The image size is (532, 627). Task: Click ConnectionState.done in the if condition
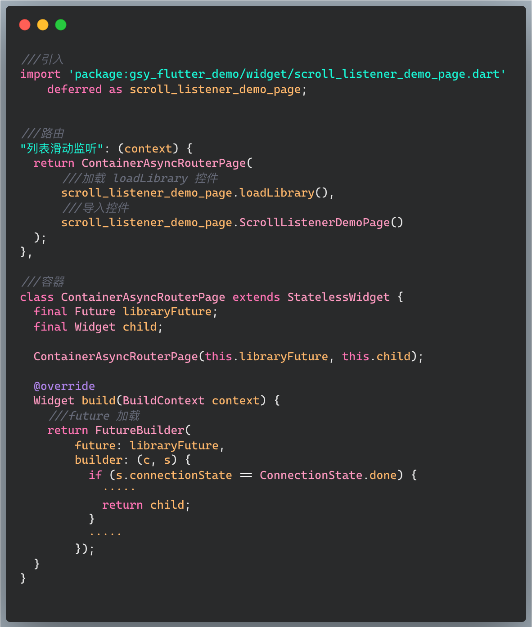pyautogui.click(x=328, y=475)
